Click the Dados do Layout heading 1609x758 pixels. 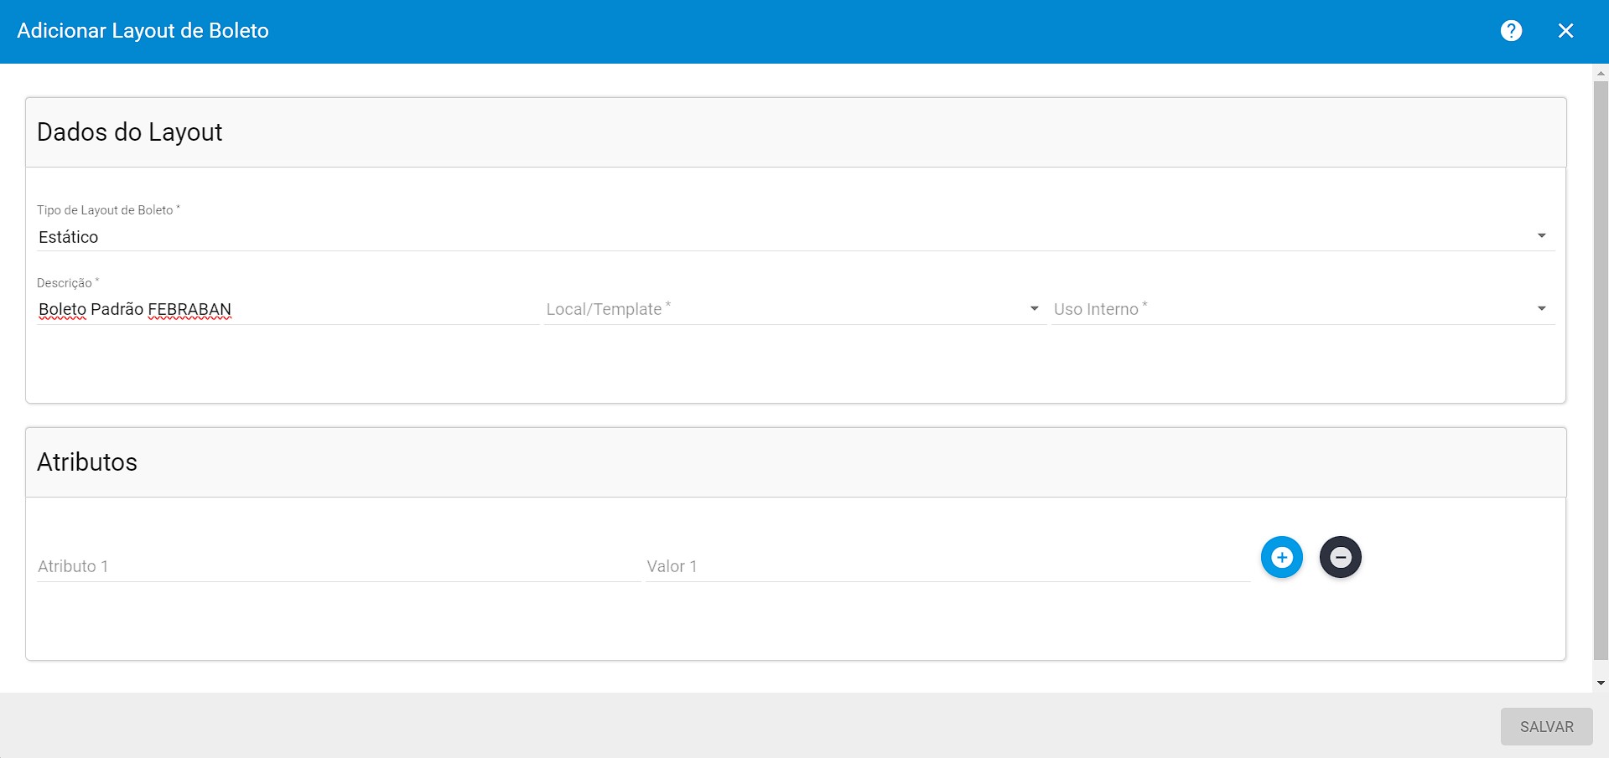130,132
